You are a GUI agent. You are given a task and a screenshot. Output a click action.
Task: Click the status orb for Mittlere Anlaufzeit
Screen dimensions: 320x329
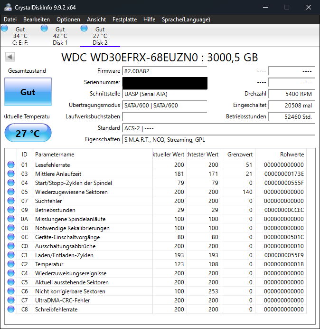pos(11,174)
